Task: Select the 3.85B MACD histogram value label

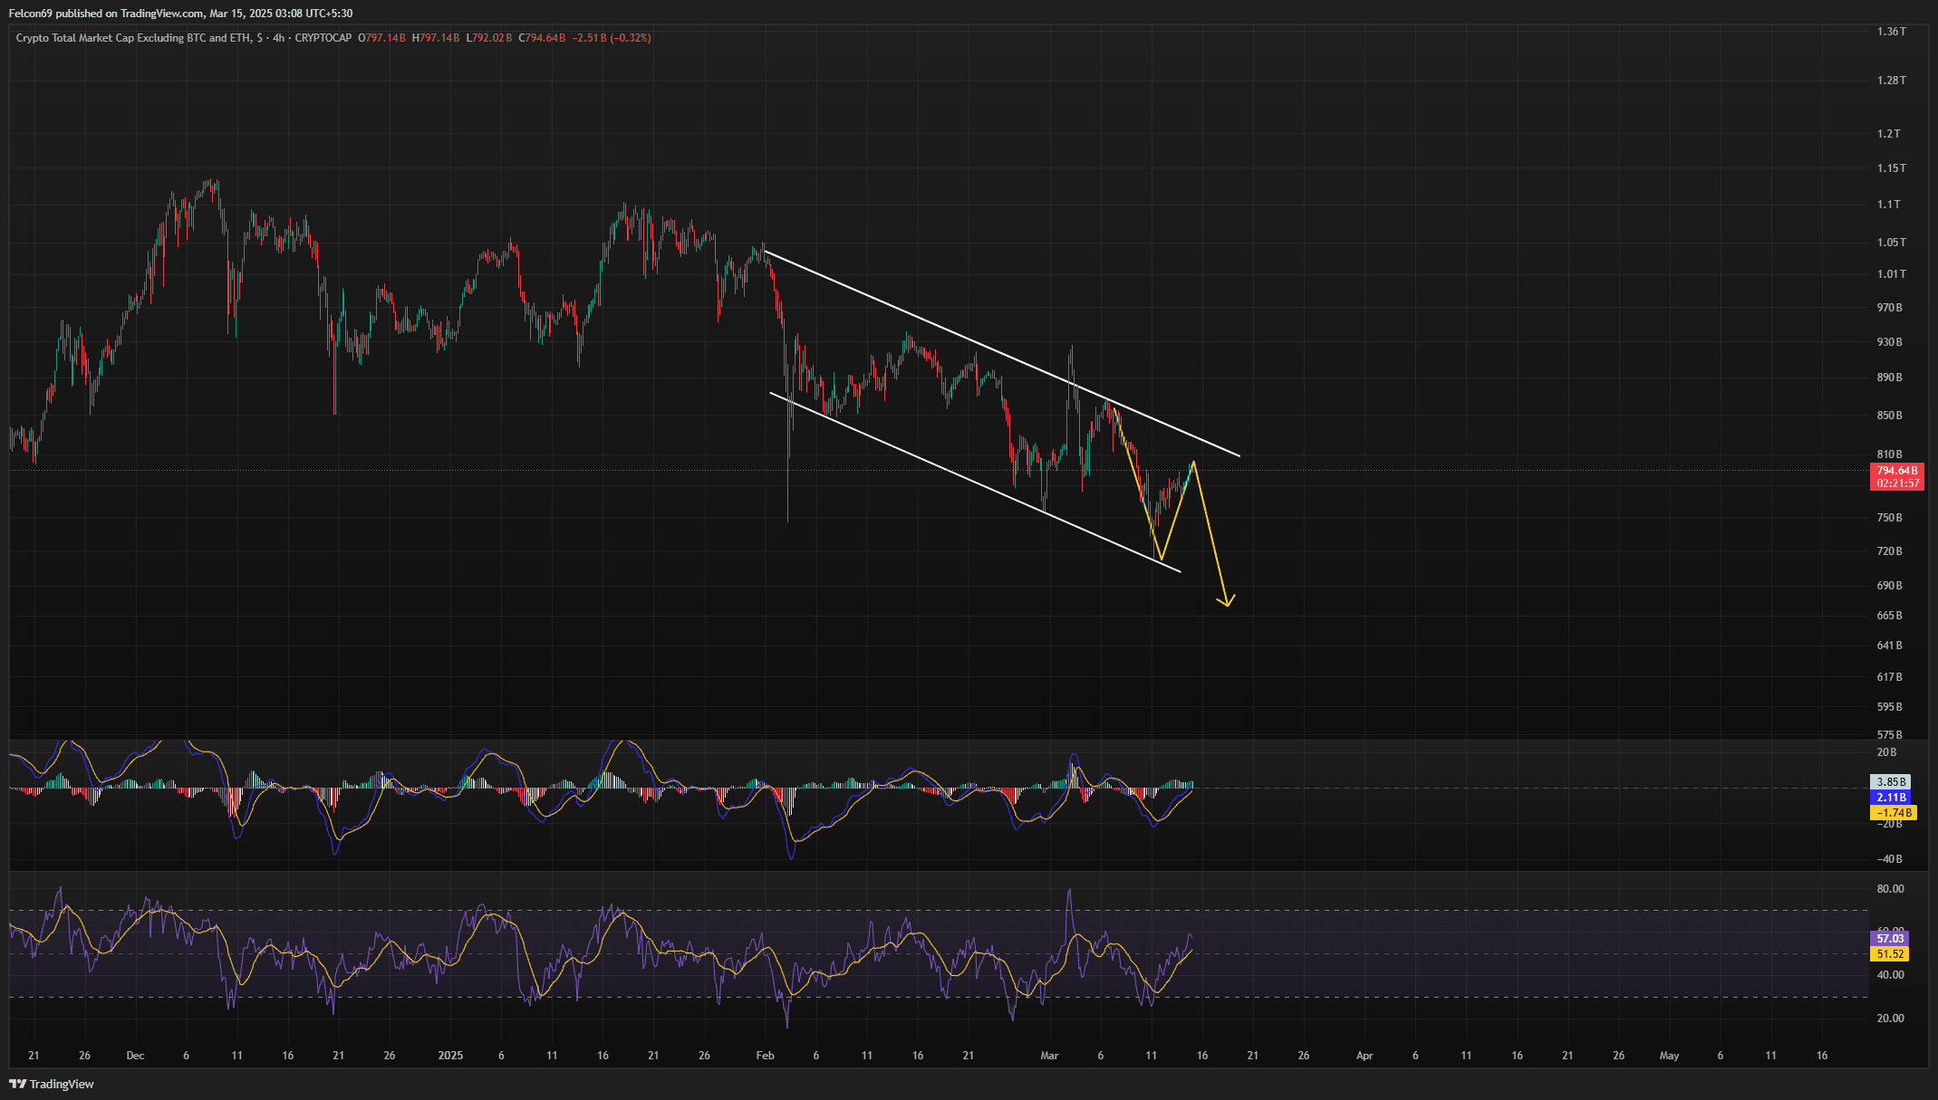Action: (1891, 781)
